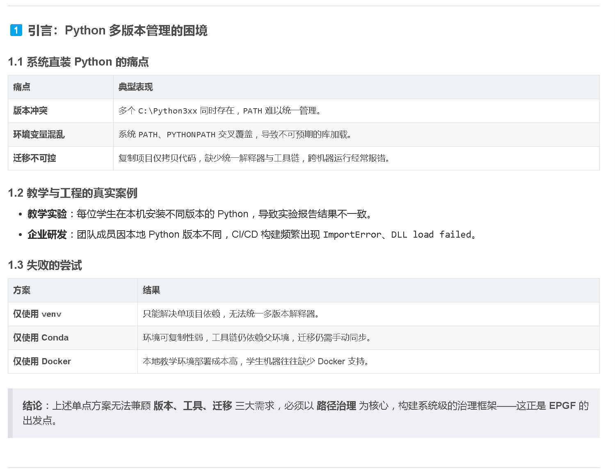Click the '方案' table header cell
Image resolution: width=615 pixels, height=472 pixels.
click(73, 290)
